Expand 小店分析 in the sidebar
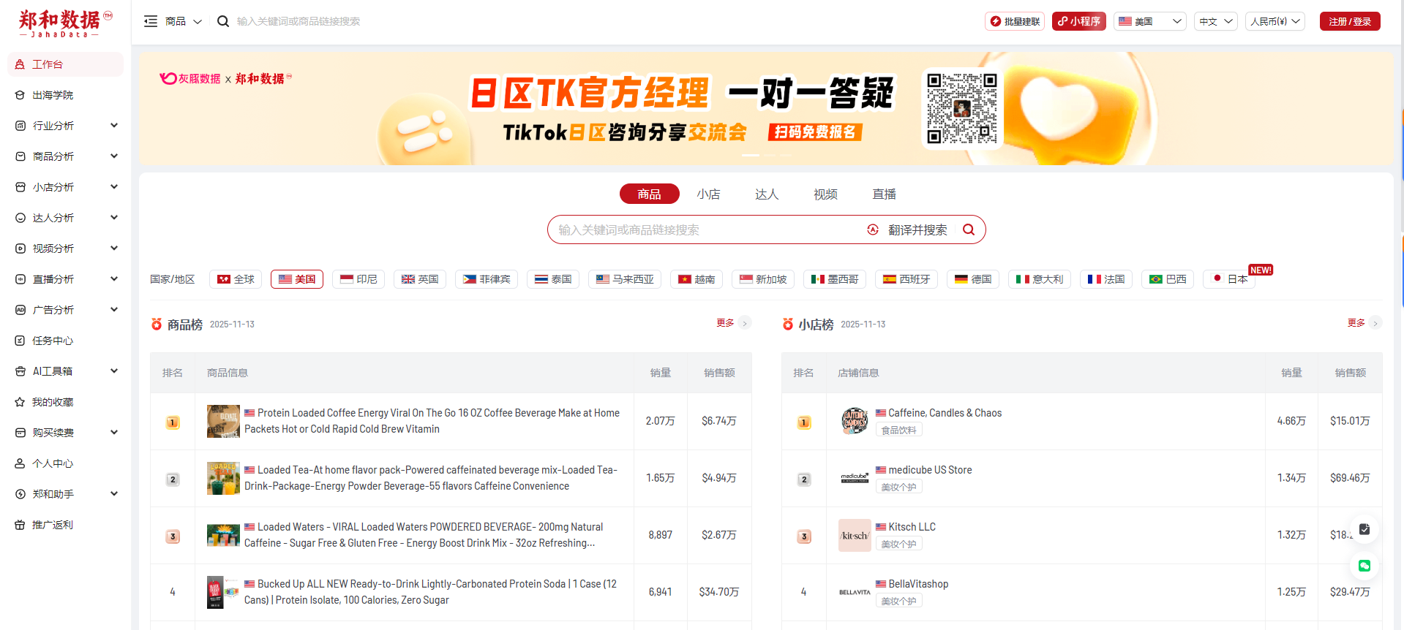This screenshot has height=630, width=1404. [x=65, y=187]
